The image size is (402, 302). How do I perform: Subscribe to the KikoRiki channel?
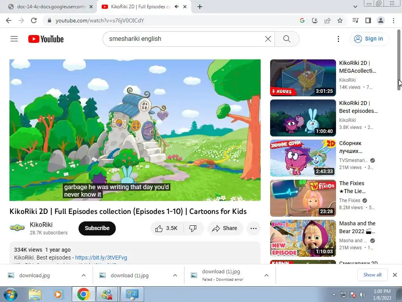97,228
